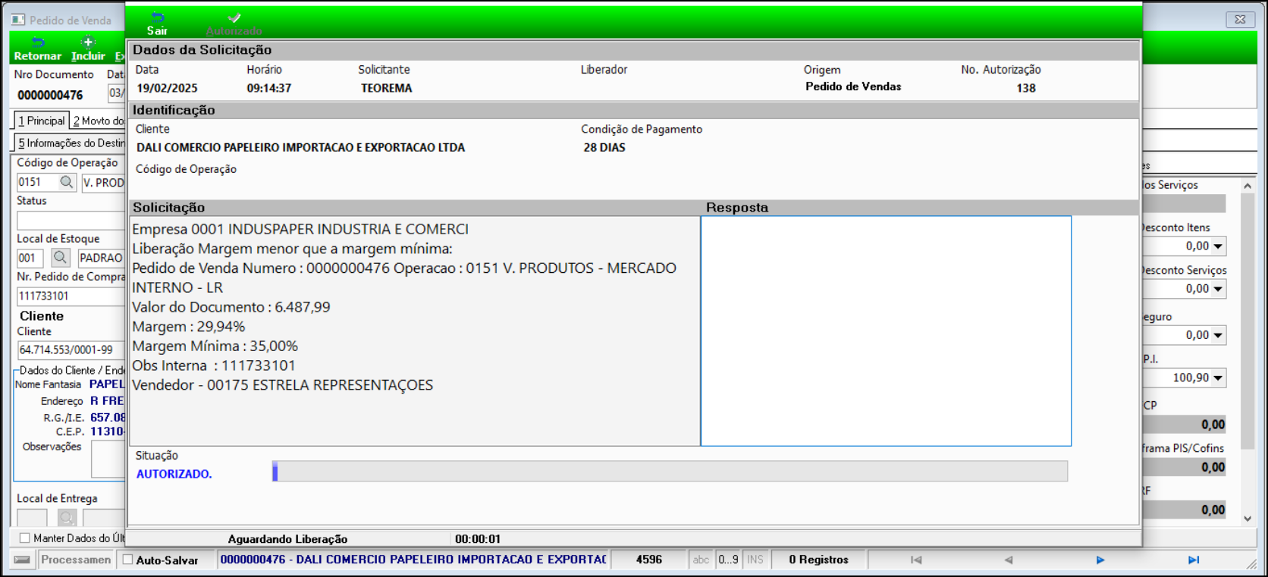The image size is (1268, 577).
Task: Click the keyboard icon in status bar
Action: pyautogui.click(x=23, y=560)
